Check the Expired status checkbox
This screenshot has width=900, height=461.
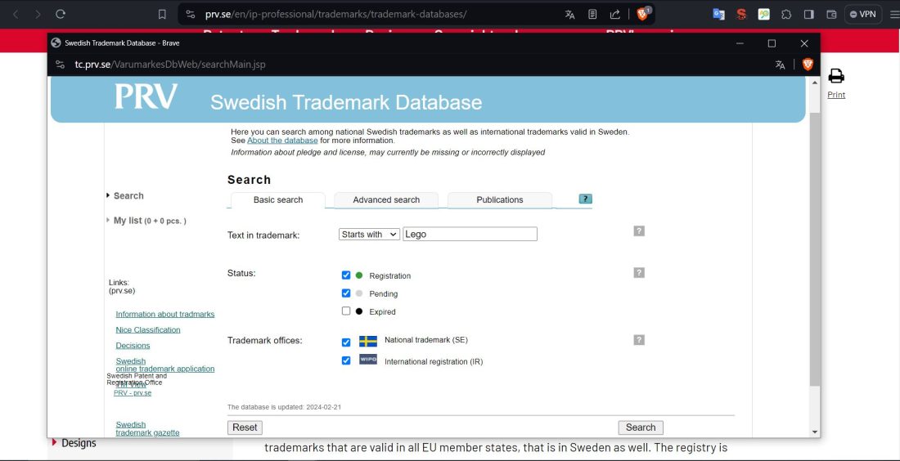point(346,311)
